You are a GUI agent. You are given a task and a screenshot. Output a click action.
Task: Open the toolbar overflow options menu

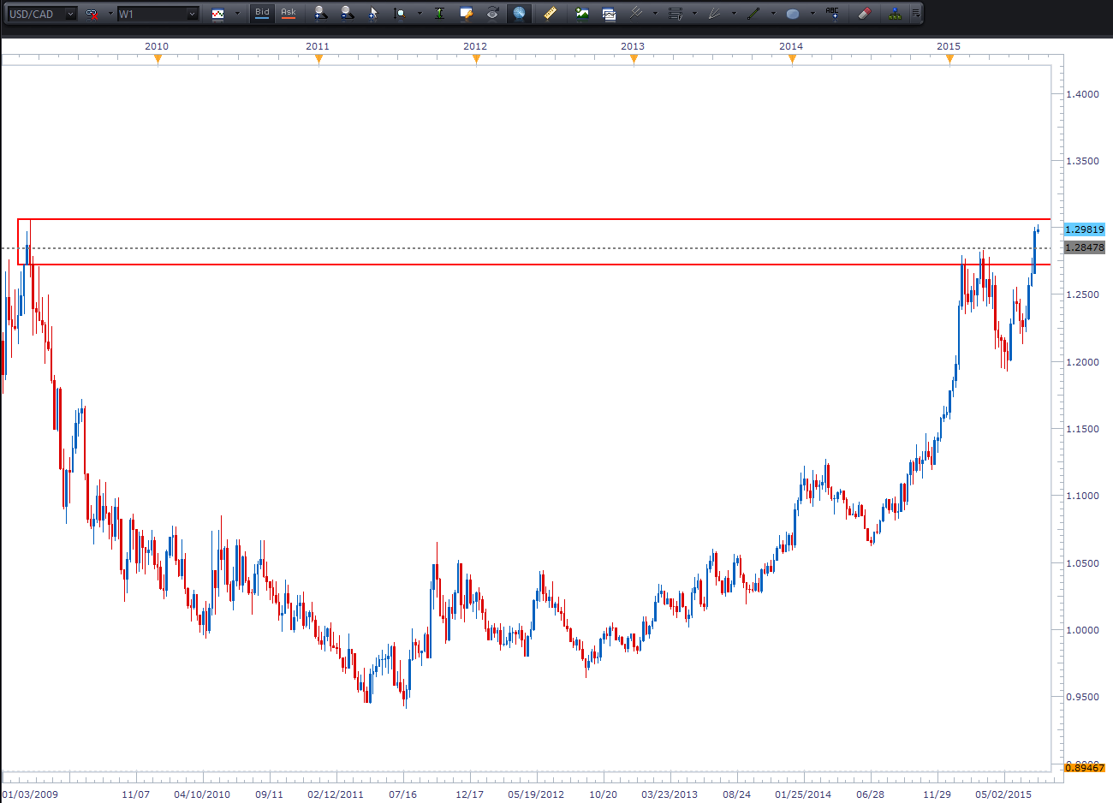point(916,14)
